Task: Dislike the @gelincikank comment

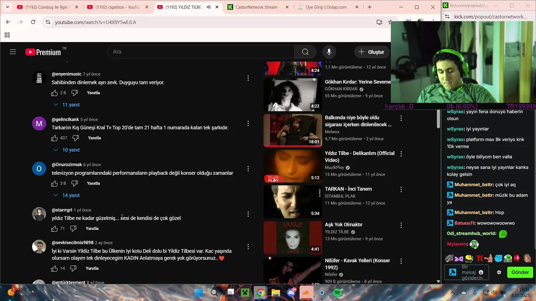Action: pyautogui.click(x=76, y=138)
